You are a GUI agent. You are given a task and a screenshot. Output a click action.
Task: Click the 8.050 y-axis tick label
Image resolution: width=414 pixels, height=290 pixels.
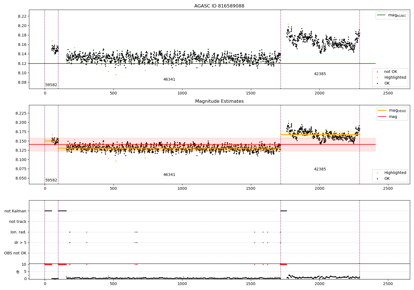21,178
